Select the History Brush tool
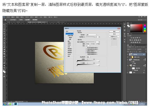This screenshot has height=107, width=151. 4,45
